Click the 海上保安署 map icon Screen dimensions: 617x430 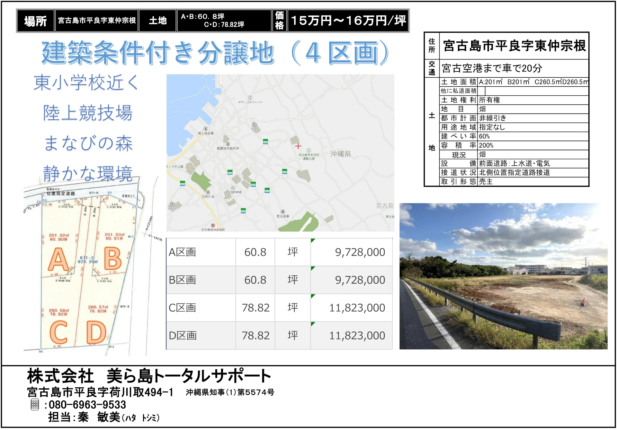(x=206, y=129)
